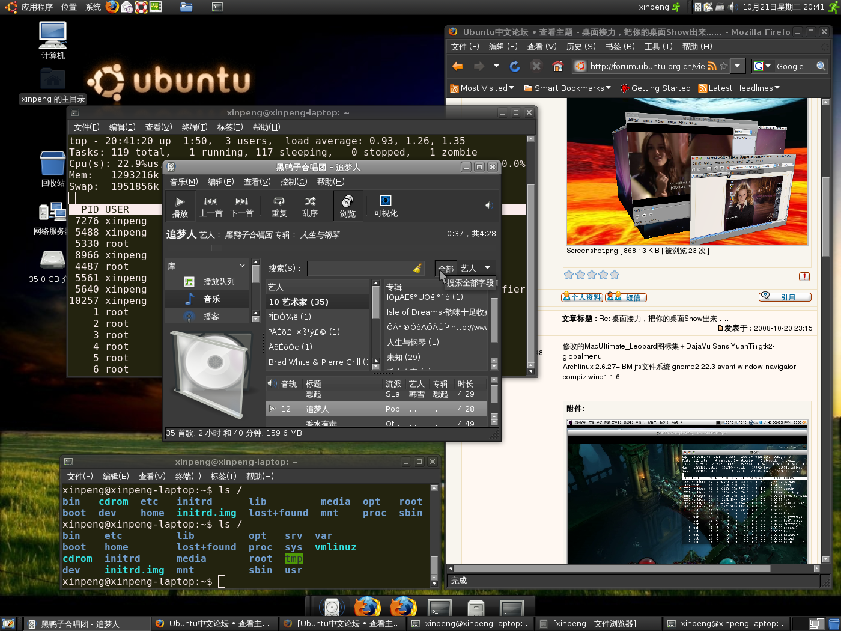Screen dimensions: 841x631
Task: Skip to next track (下一首)
Action: 241,206
